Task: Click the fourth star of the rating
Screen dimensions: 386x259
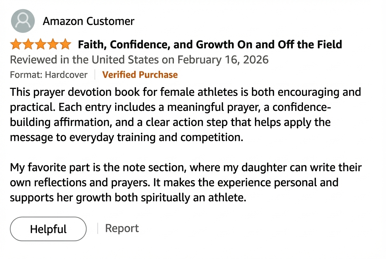Action: [x=53, y=44]
